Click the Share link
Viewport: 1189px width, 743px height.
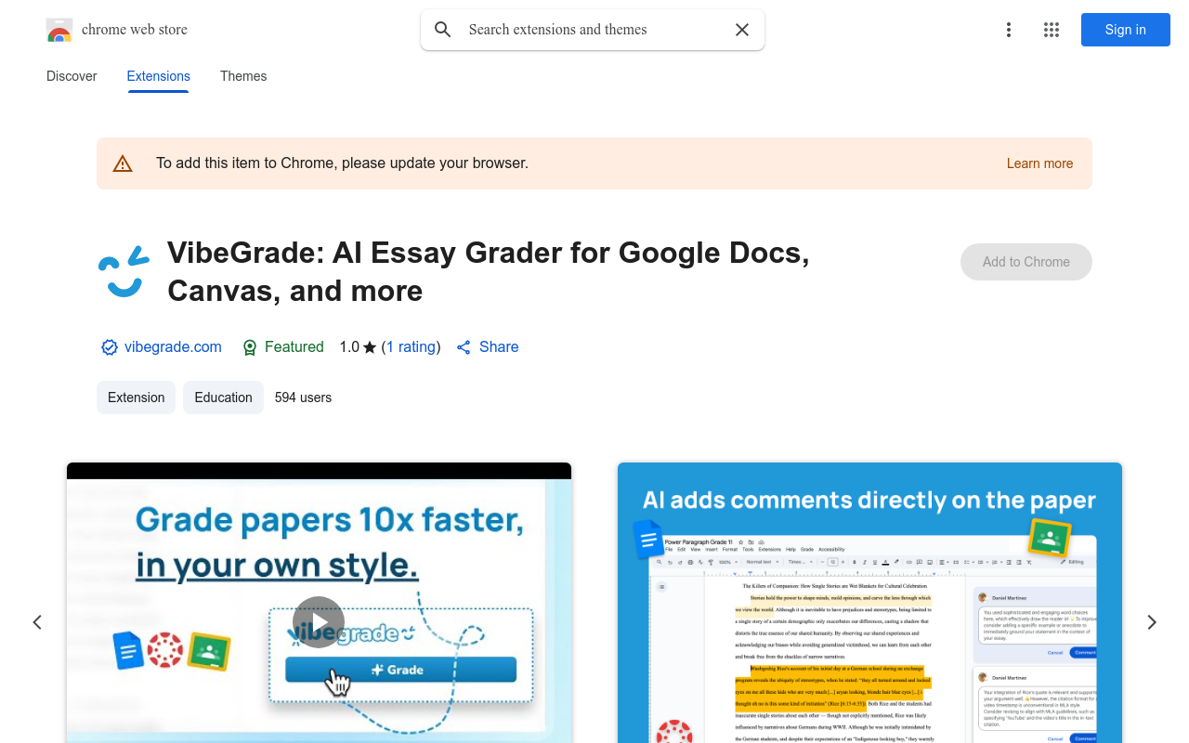point(499,346)
